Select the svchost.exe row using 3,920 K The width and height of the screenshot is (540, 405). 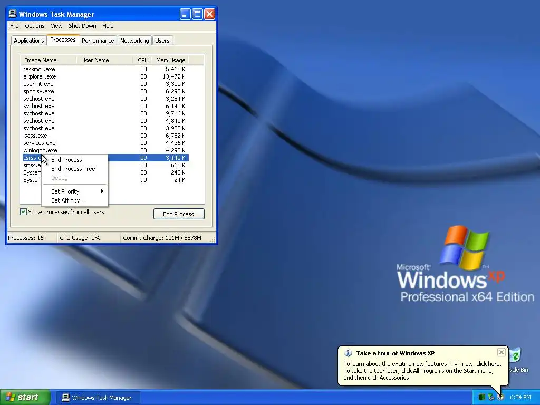pyautogui.click(x=104, y=128)
